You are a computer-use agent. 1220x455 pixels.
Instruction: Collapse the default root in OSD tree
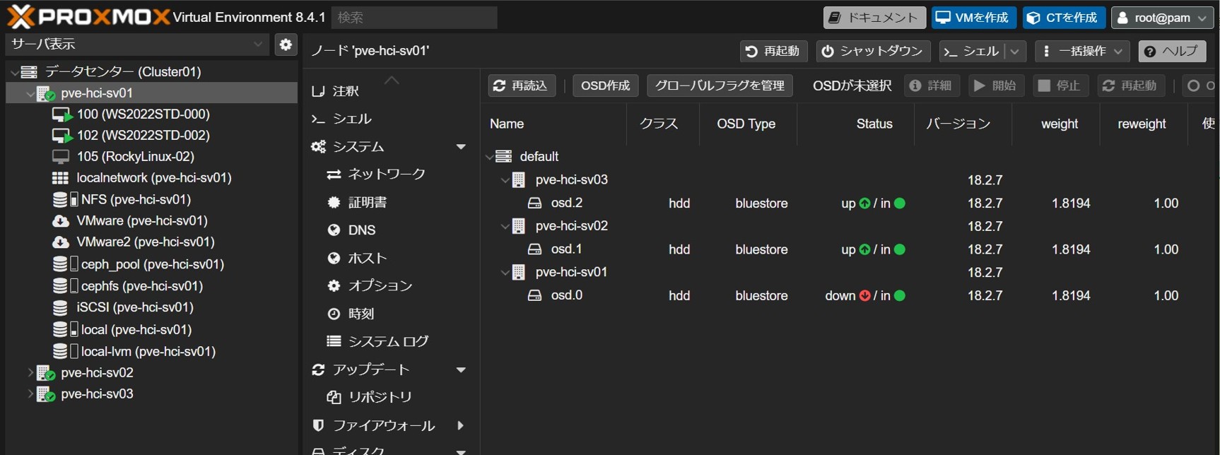[x=489, y=157]
